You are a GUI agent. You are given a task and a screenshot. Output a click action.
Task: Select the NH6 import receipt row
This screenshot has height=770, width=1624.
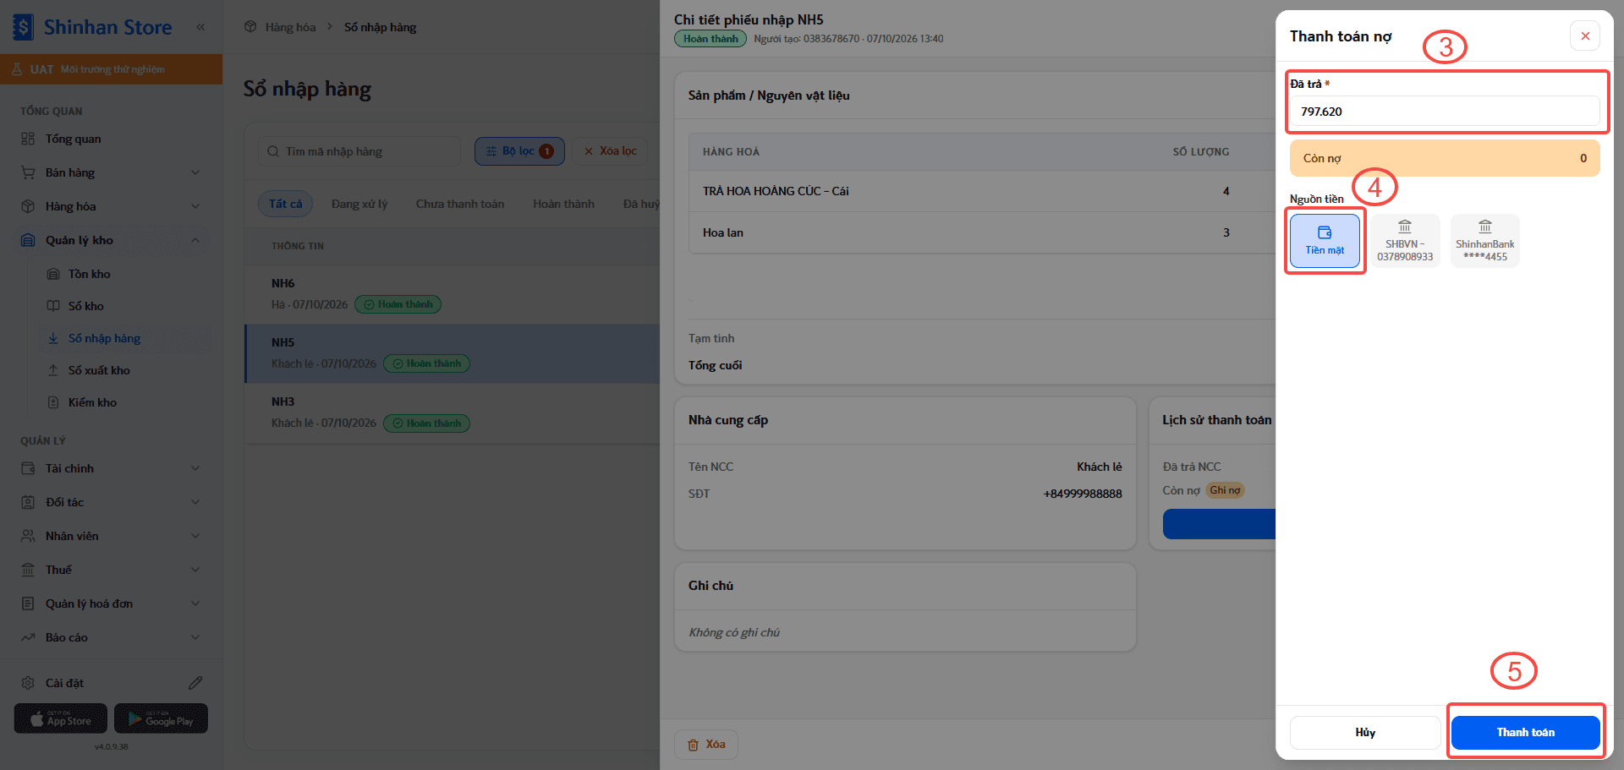pos(453,294)
